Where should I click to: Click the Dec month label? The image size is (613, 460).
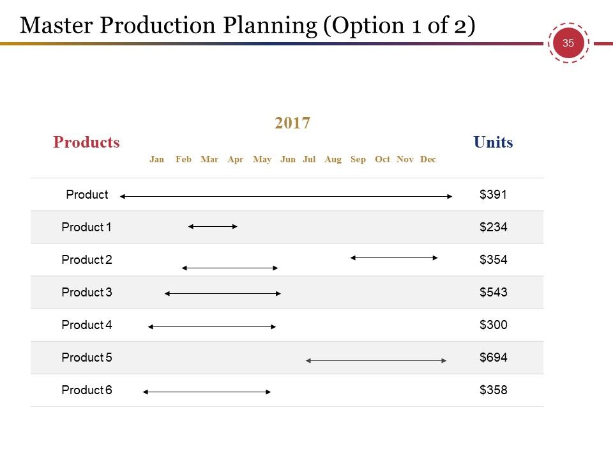pyautogui.click(x=428, y=159)
